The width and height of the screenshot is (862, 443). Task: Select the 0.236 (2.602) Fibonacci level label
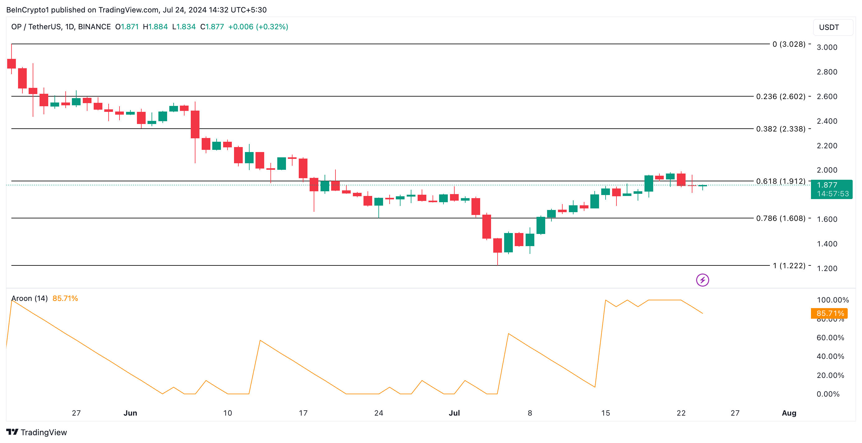click(x=780, y=97)
